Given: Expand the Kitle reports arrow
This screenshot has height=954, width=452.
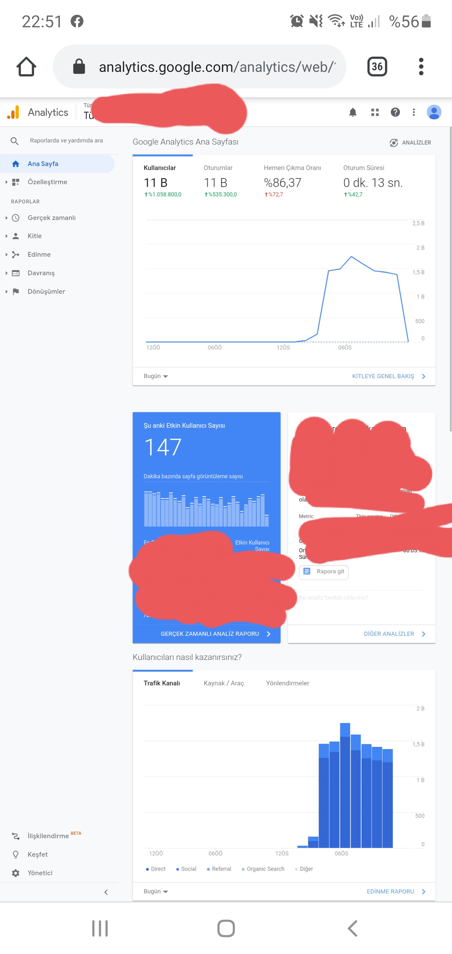Looking at the screenshot, I should [6, 236].
